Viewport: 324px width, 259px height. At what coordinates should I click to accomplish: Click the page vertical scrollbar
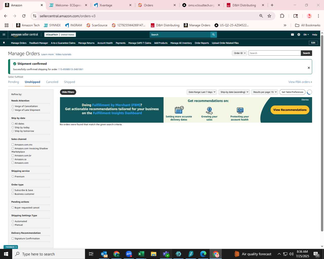[x=322, y=133]
